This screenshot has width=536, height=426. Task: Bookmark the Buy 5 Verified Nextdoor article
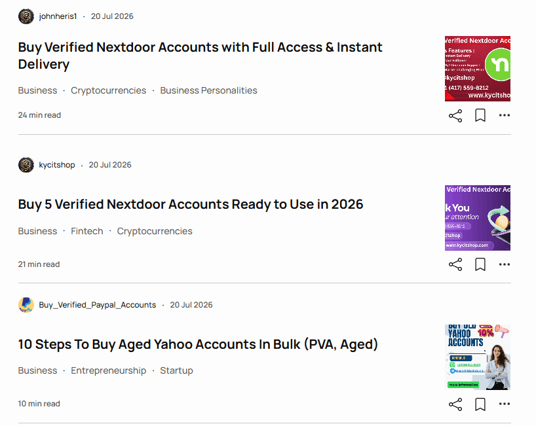pos(480,264)
